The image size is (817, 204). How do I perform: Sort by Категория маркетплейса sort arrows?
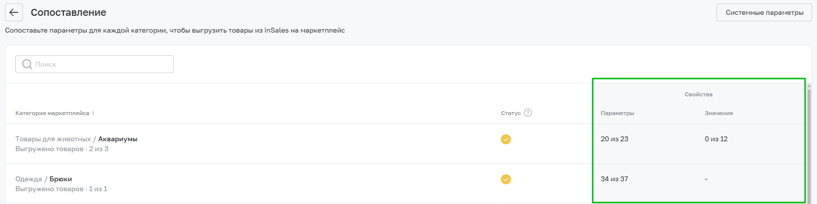coord(93,113)
